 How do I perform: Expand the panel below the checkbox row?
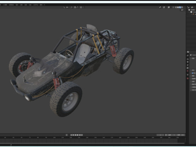click(191, 76)
